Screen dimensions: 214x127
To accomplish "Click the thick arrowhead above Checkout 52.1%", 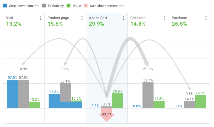I will click(x=147, y=64).
